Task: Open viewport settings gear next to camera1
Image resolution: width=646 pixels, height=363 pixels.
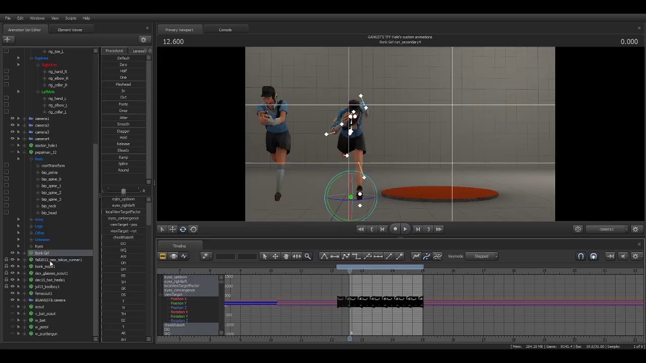Action: pyautogui.click(x=635, y=229)
